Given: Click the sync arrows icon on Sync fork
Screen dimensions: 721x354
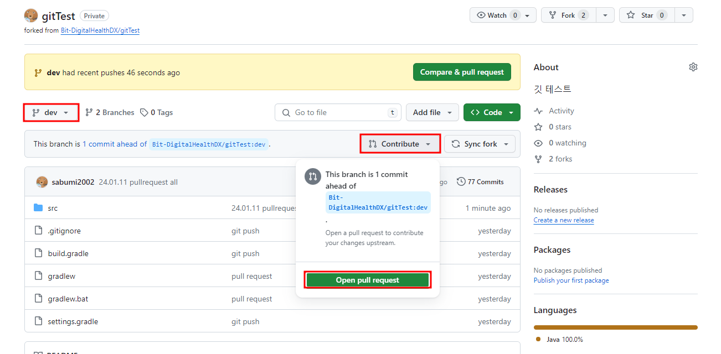Looking at the screenshot, I should click(456, 144).
